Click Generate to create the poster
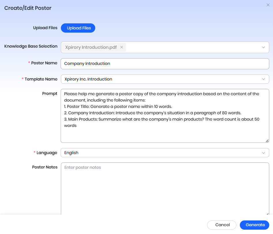273x234 pixels. tap(255, 225)
